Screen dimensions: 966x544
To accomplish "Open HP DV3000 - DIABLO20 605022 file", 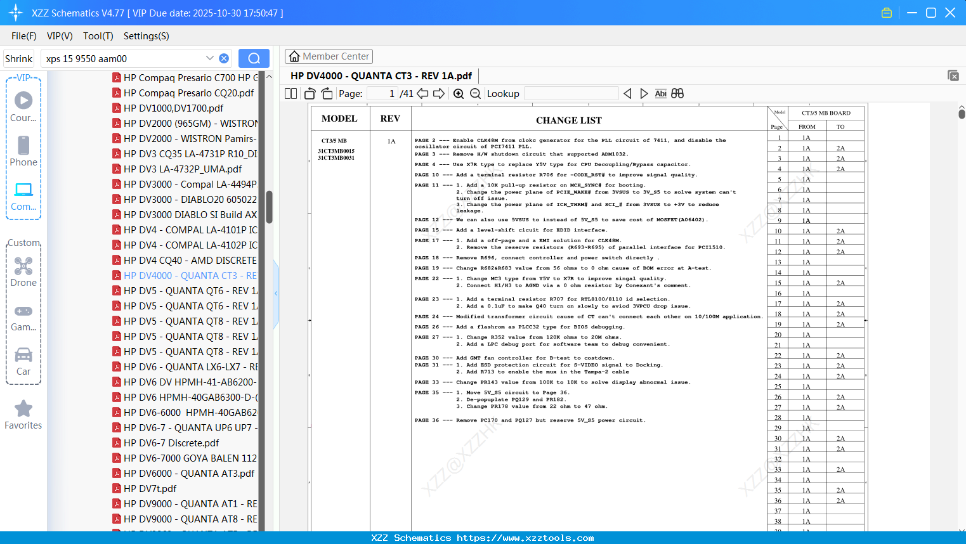I will [x=185, y=199].
